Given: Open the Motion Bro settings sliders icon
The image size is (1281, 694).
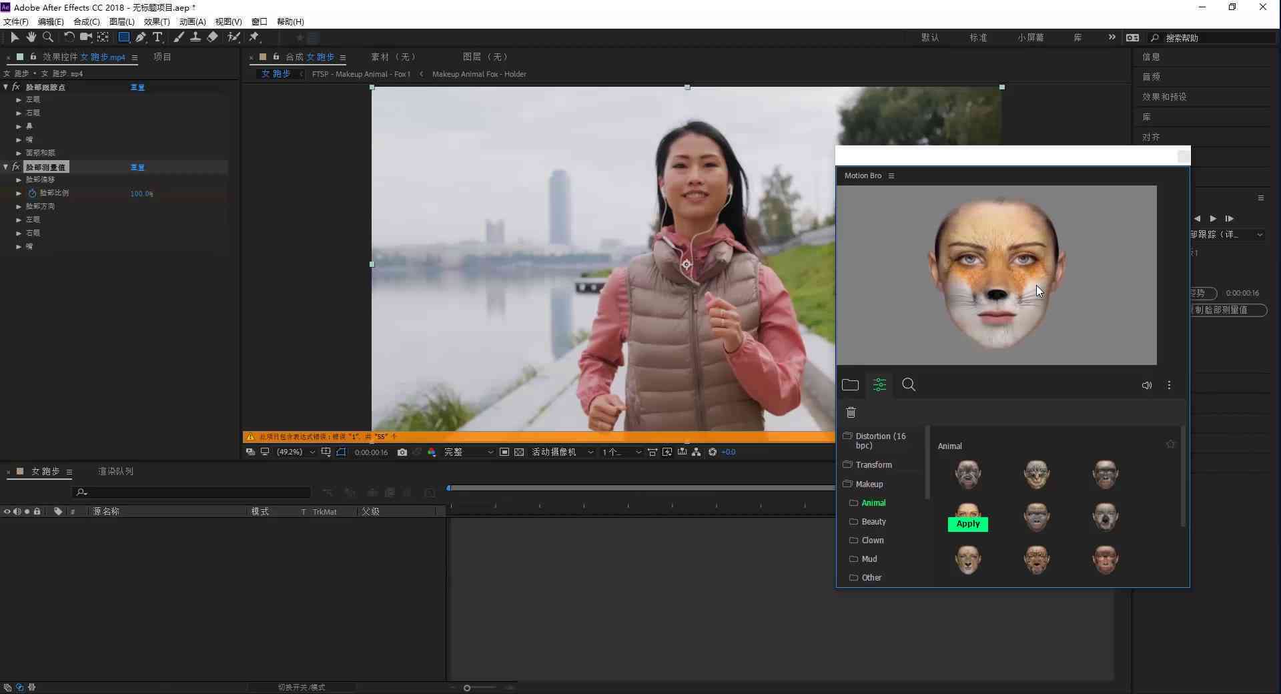Looking at the screenshot, I should click(879, 385).
